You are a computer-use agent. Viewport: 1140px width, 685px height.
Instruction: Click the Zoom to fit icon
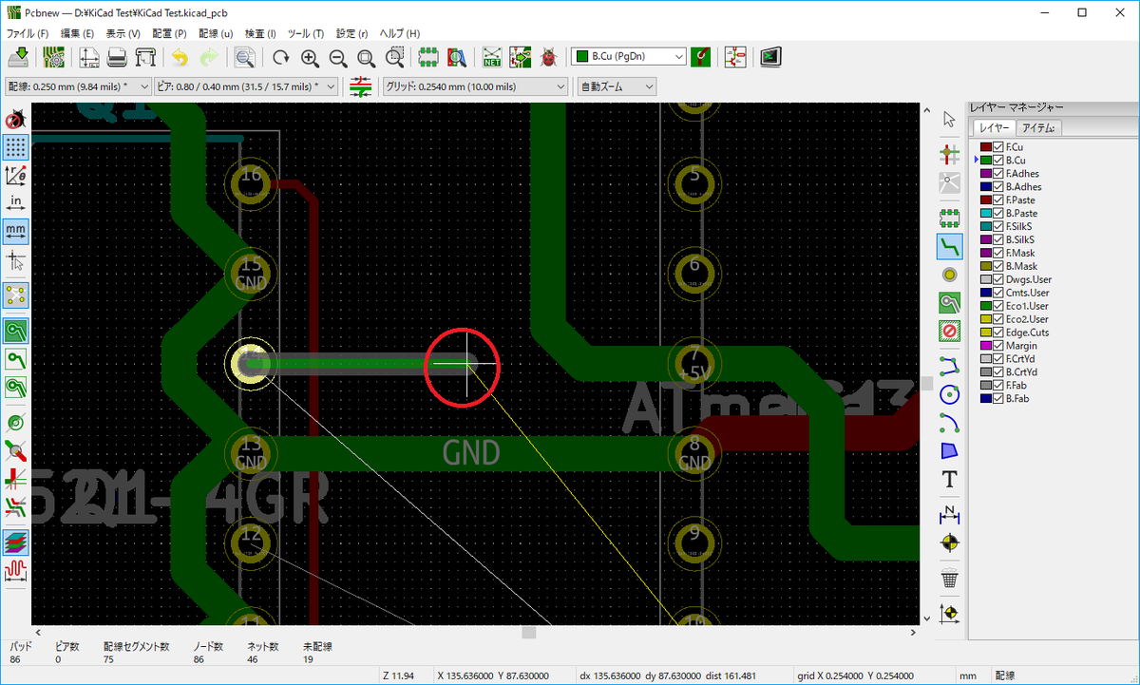366,57
